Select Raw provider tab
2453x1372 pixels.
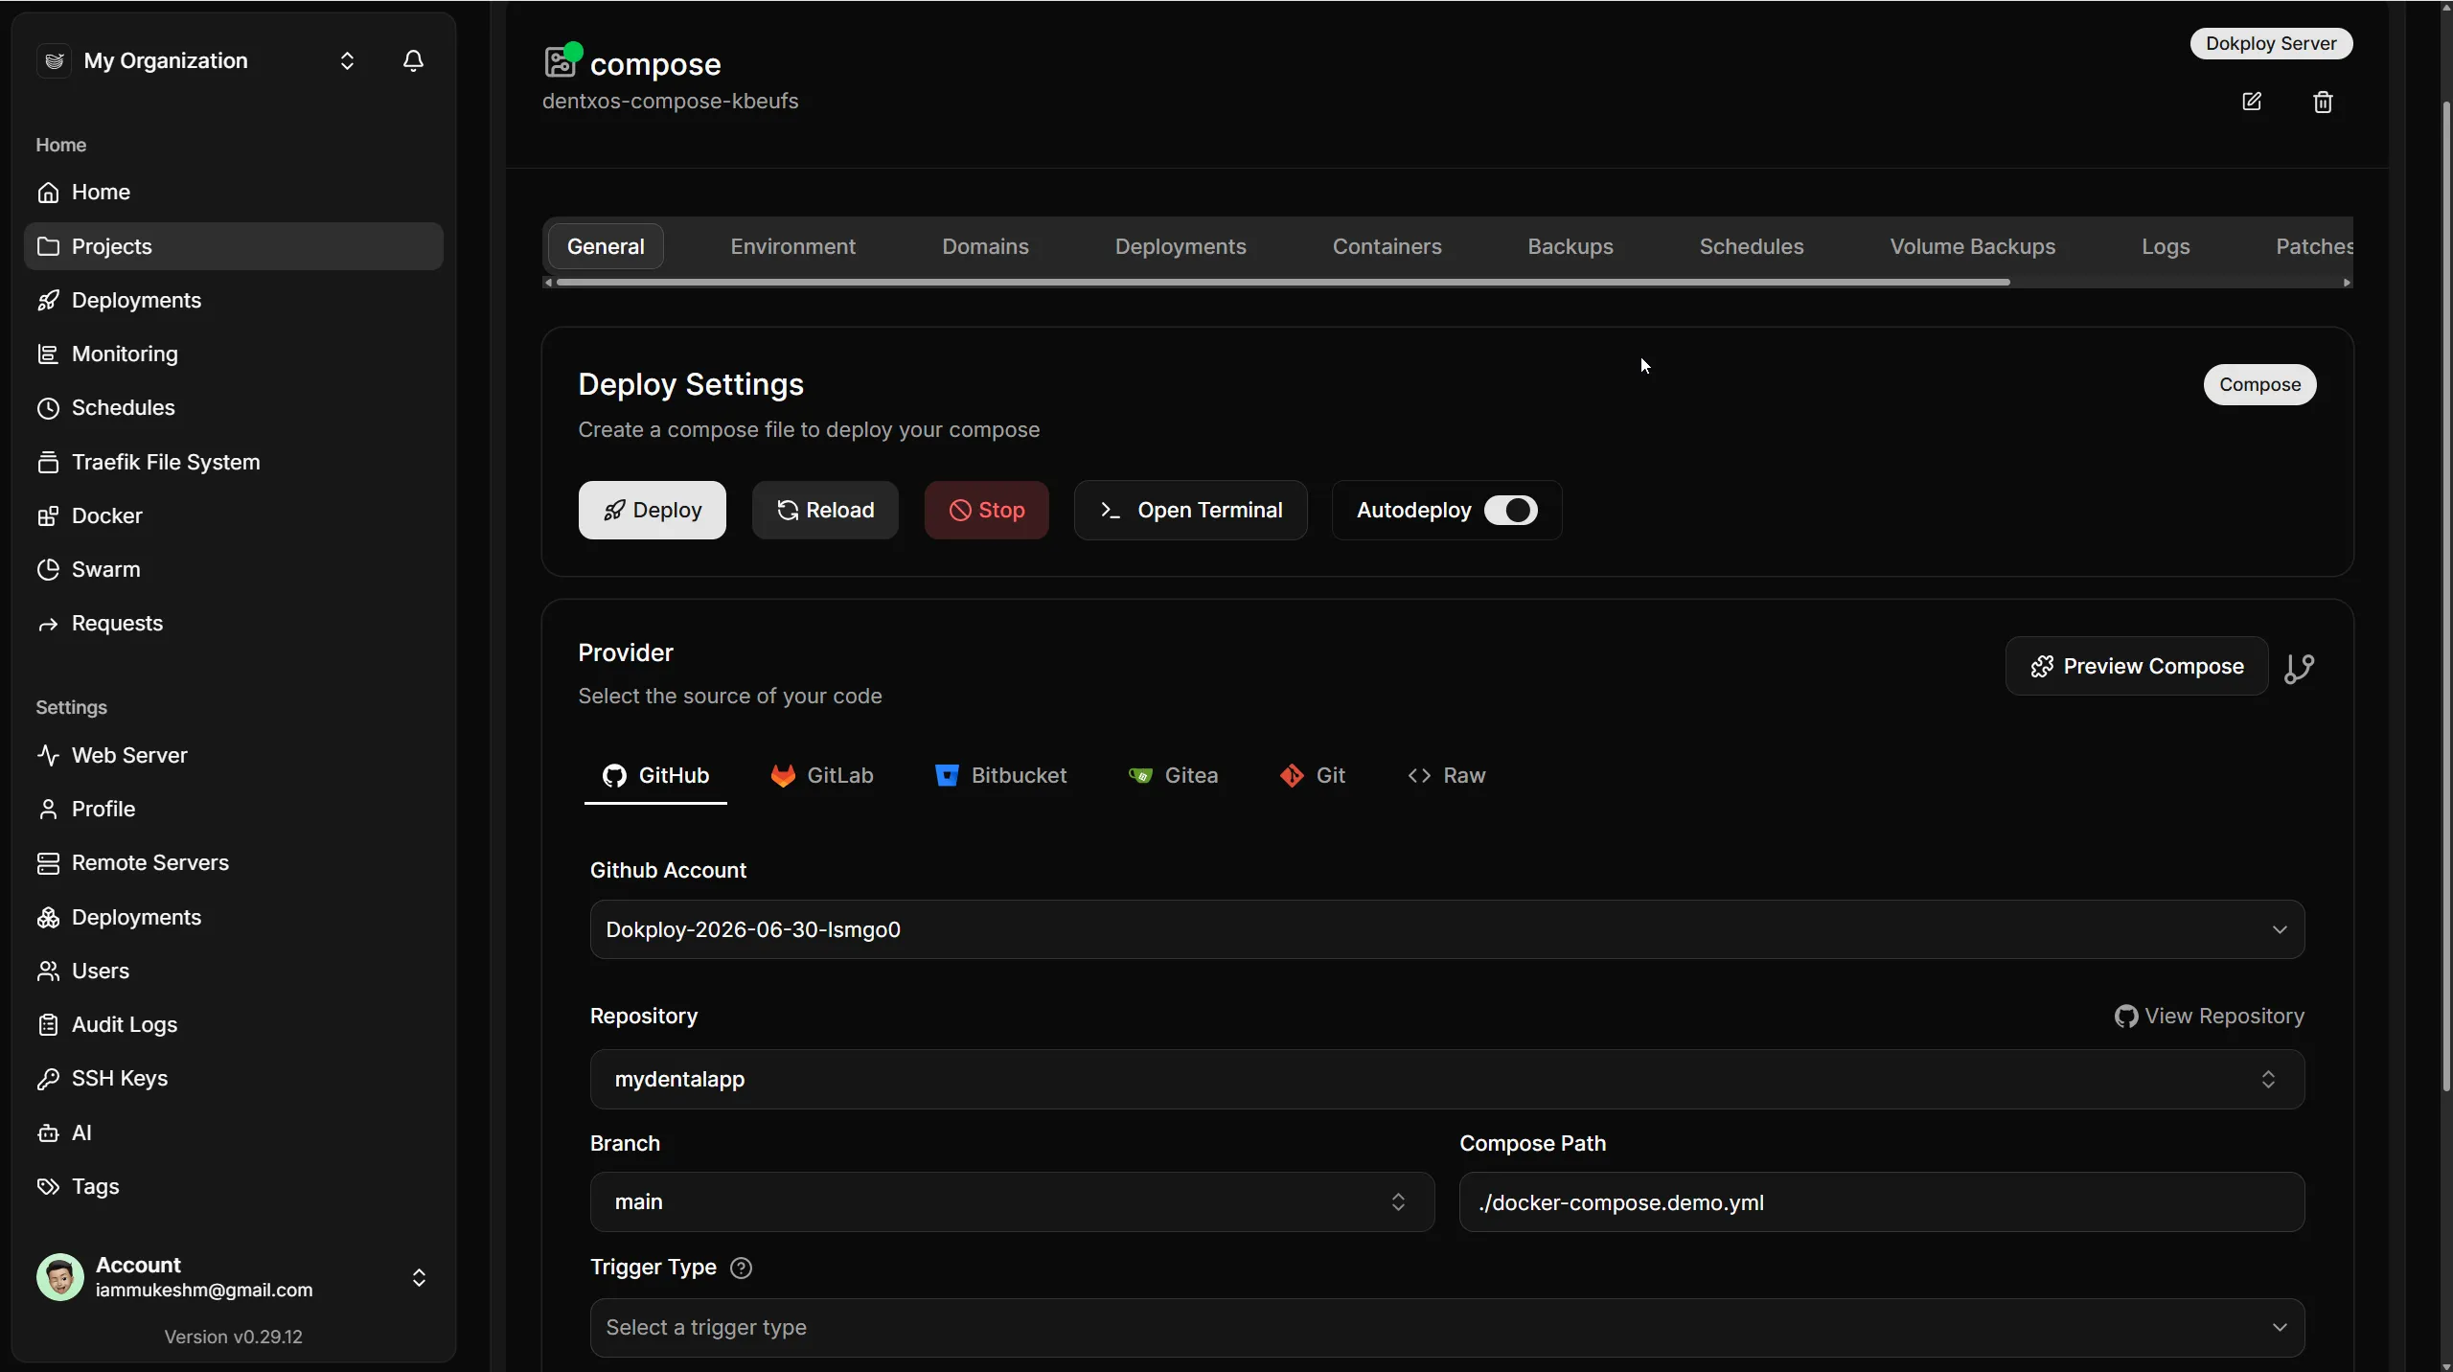1447,775
